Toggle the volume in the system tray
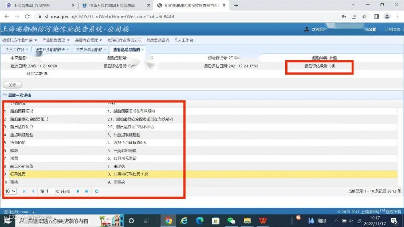Screen dimensions: 404x227 351,221
